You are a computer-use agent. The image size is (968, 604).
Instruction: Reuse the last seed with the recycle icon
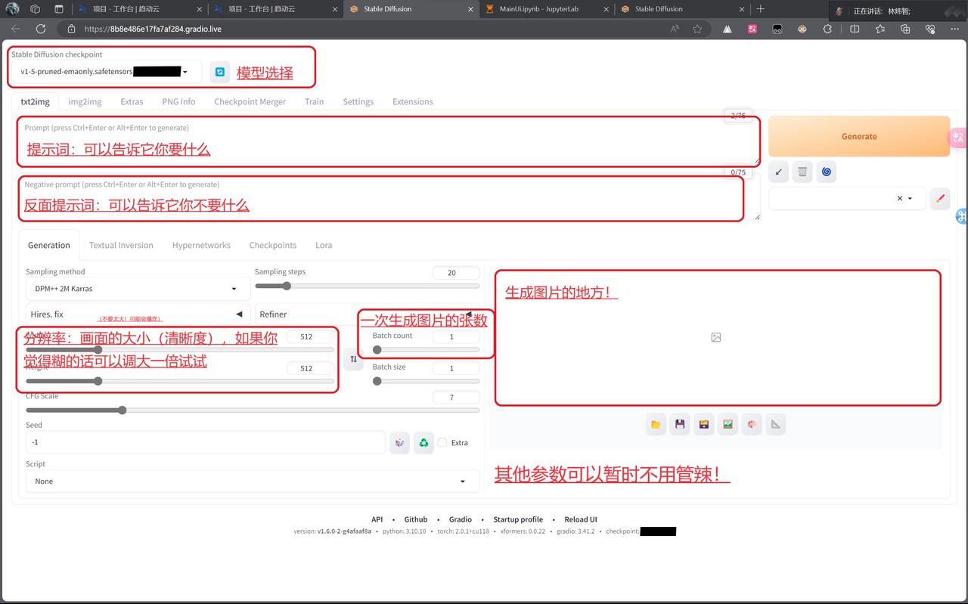click(423, 442)
